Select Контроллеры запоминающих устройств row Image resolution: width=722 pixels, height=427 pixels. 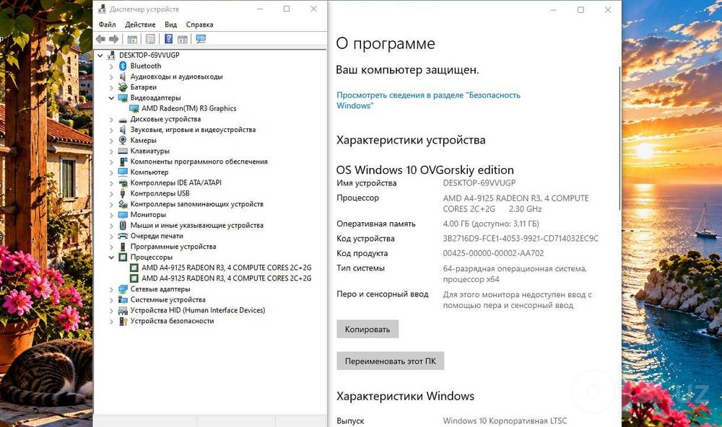click(196, 204)
